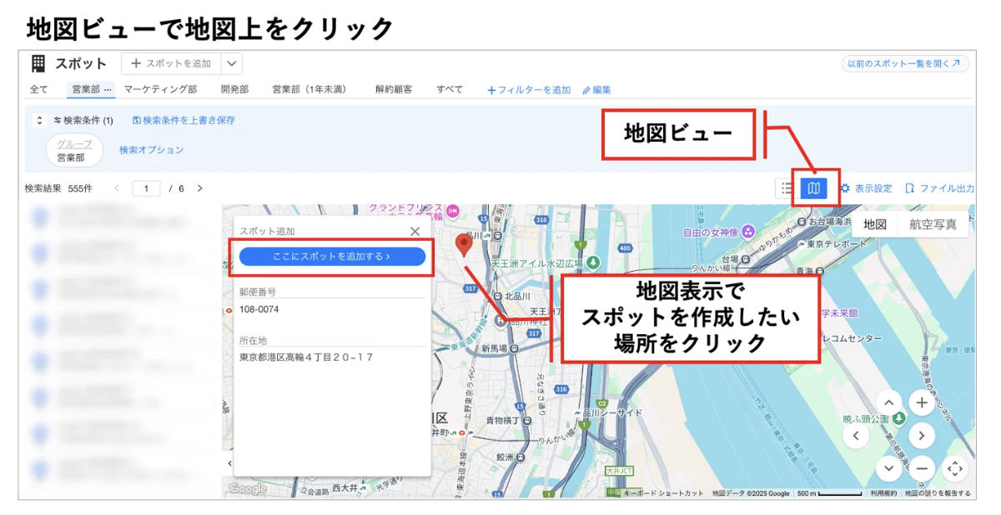Image resolution: width=1001 pixels, height=515 pixels.
Task: Click the フィルターを追加 link
Action: pyautogui.click(x=529, y=90)
